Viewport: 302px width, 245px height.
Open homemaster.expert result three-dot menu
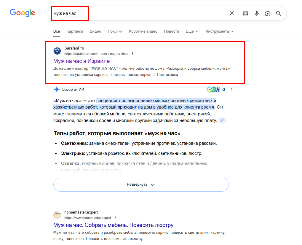tap(115, 218)
